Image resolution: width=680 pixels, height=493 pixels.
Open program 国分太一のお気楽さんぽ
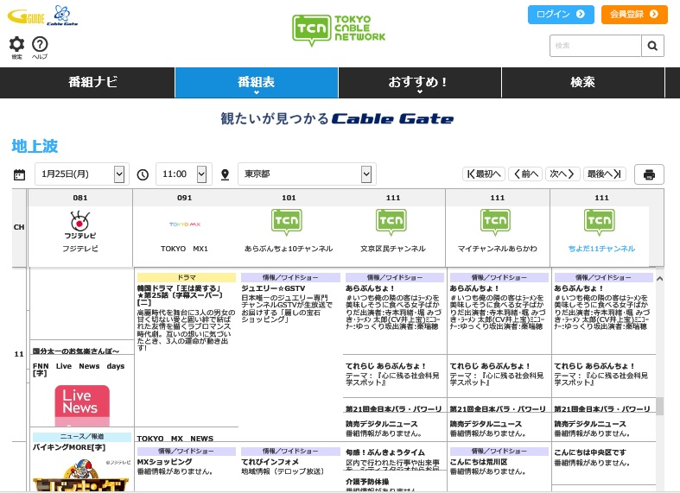coord(76,351)
